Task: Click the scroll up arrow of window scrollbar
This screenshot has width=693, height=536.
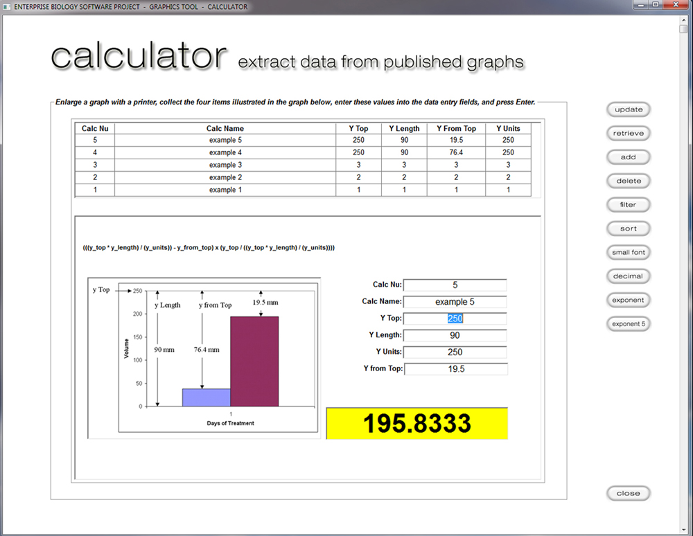Action: point(683,20)
